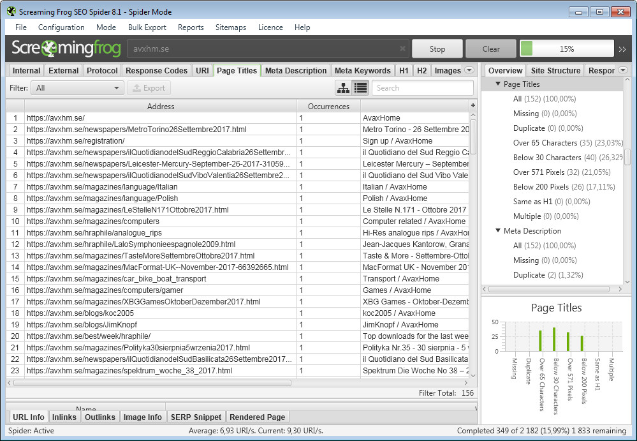Select Over 65 Characters filter in tree

tap(567, 143)
